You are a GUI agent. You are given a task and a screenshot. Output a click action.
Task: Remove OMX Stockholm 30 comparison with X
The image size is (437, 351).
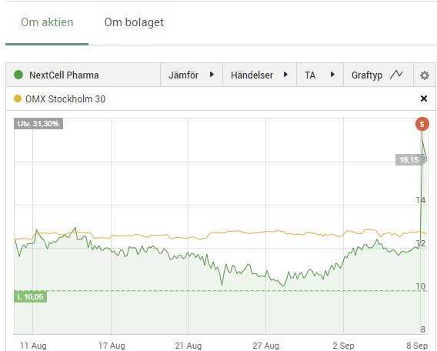(x=424, y=99)
